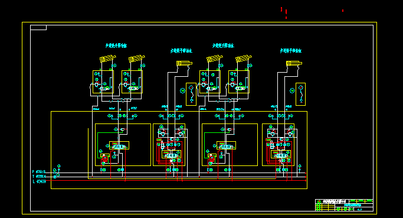Viewport: 403px width, 218px height.
Task: Select the drawing title block table
Action: 344,205
